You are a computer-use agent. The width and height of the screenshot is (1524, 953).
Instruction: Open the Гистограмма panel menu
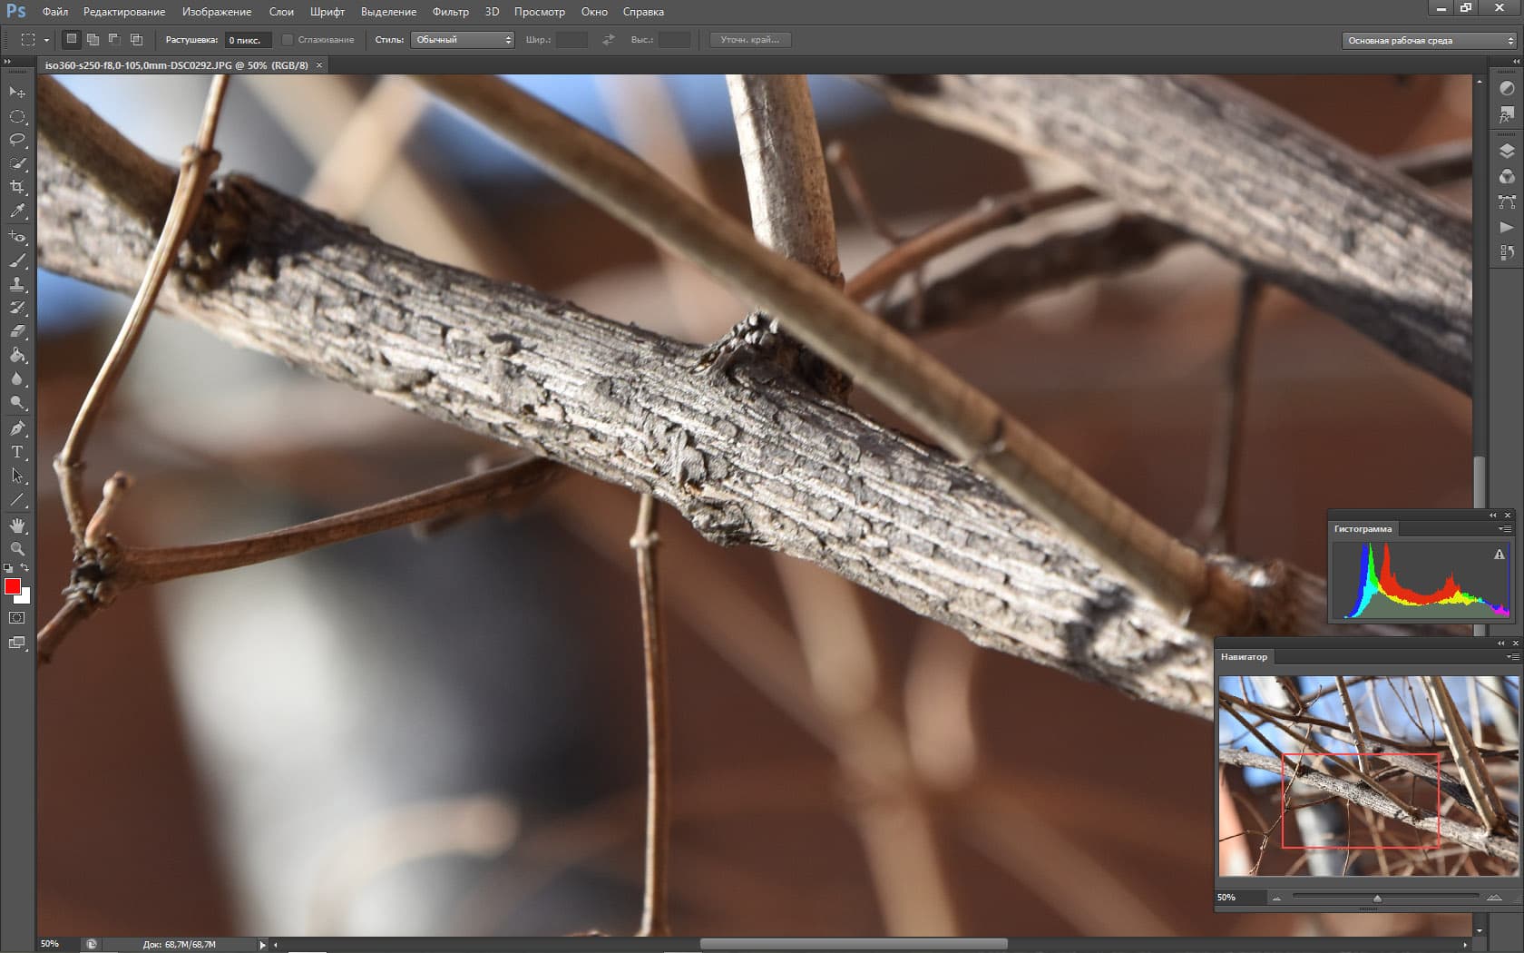[1505, 529]
